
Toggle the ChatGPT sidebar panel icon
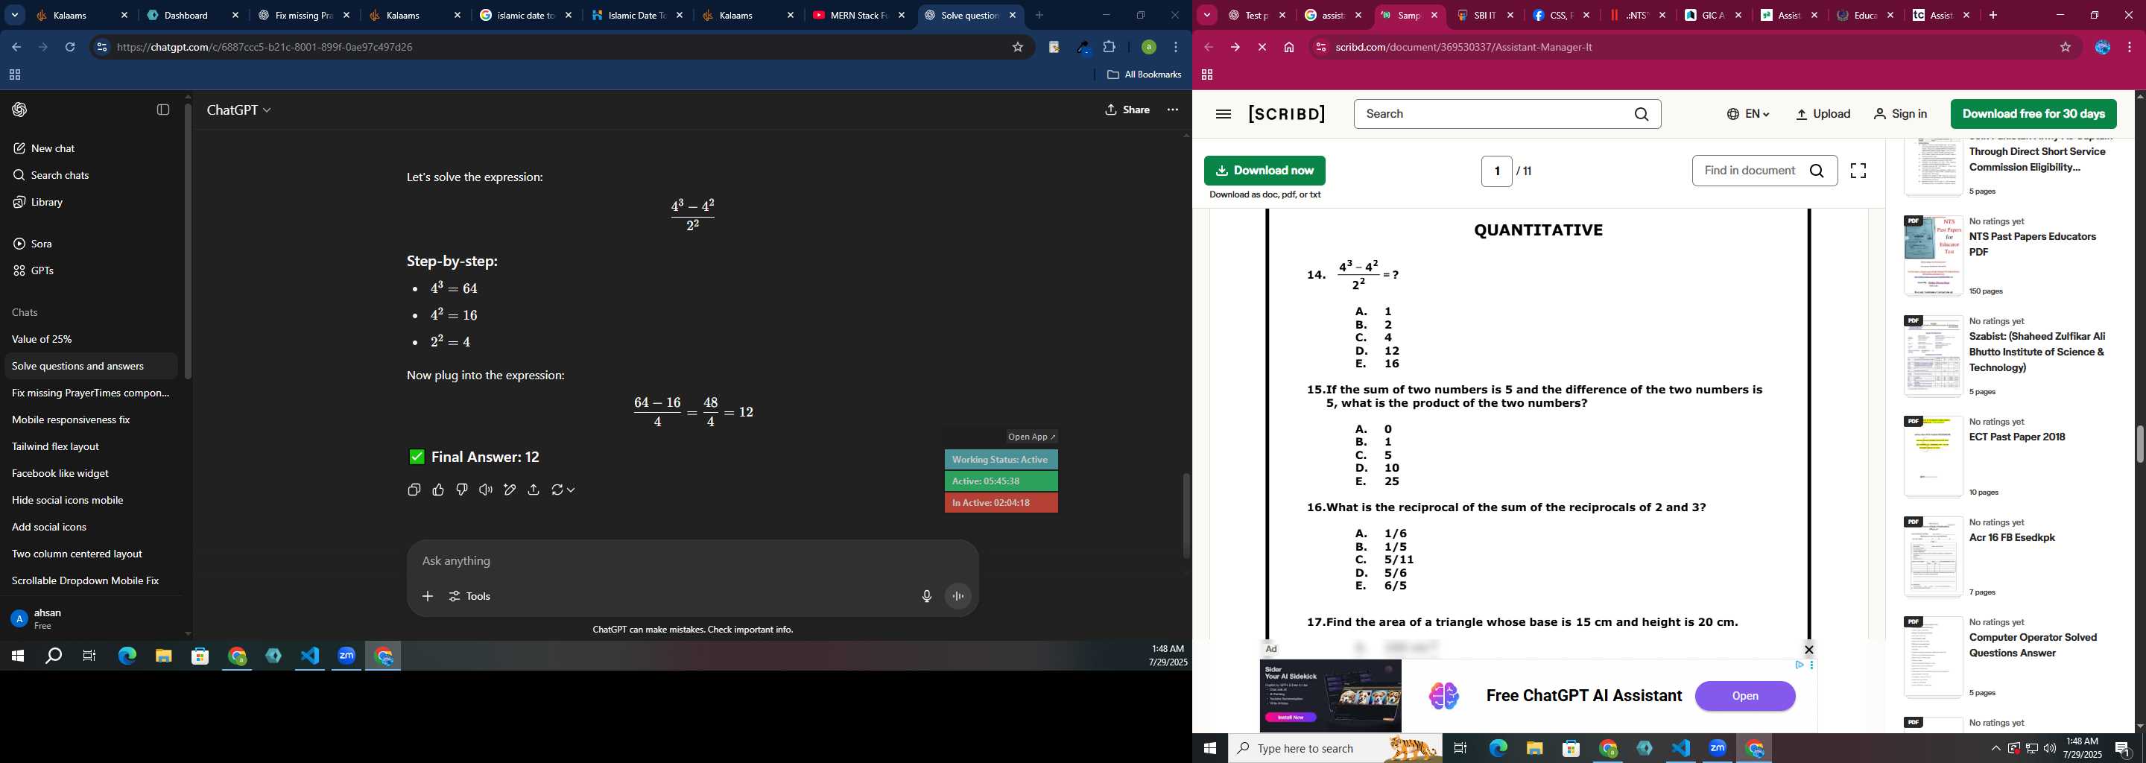click(163, 110)
